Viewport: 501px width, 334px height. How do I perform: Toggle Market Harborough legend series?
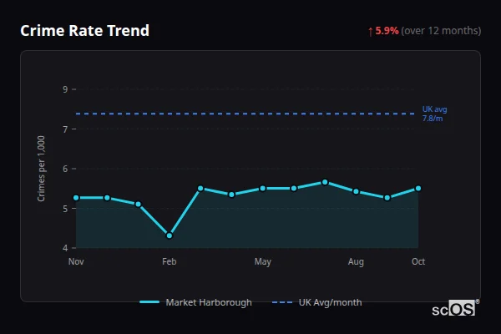[196, 302]
